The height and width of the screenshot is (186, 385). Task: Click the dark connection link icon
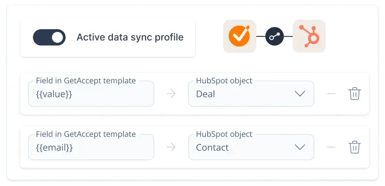(274, 36)
